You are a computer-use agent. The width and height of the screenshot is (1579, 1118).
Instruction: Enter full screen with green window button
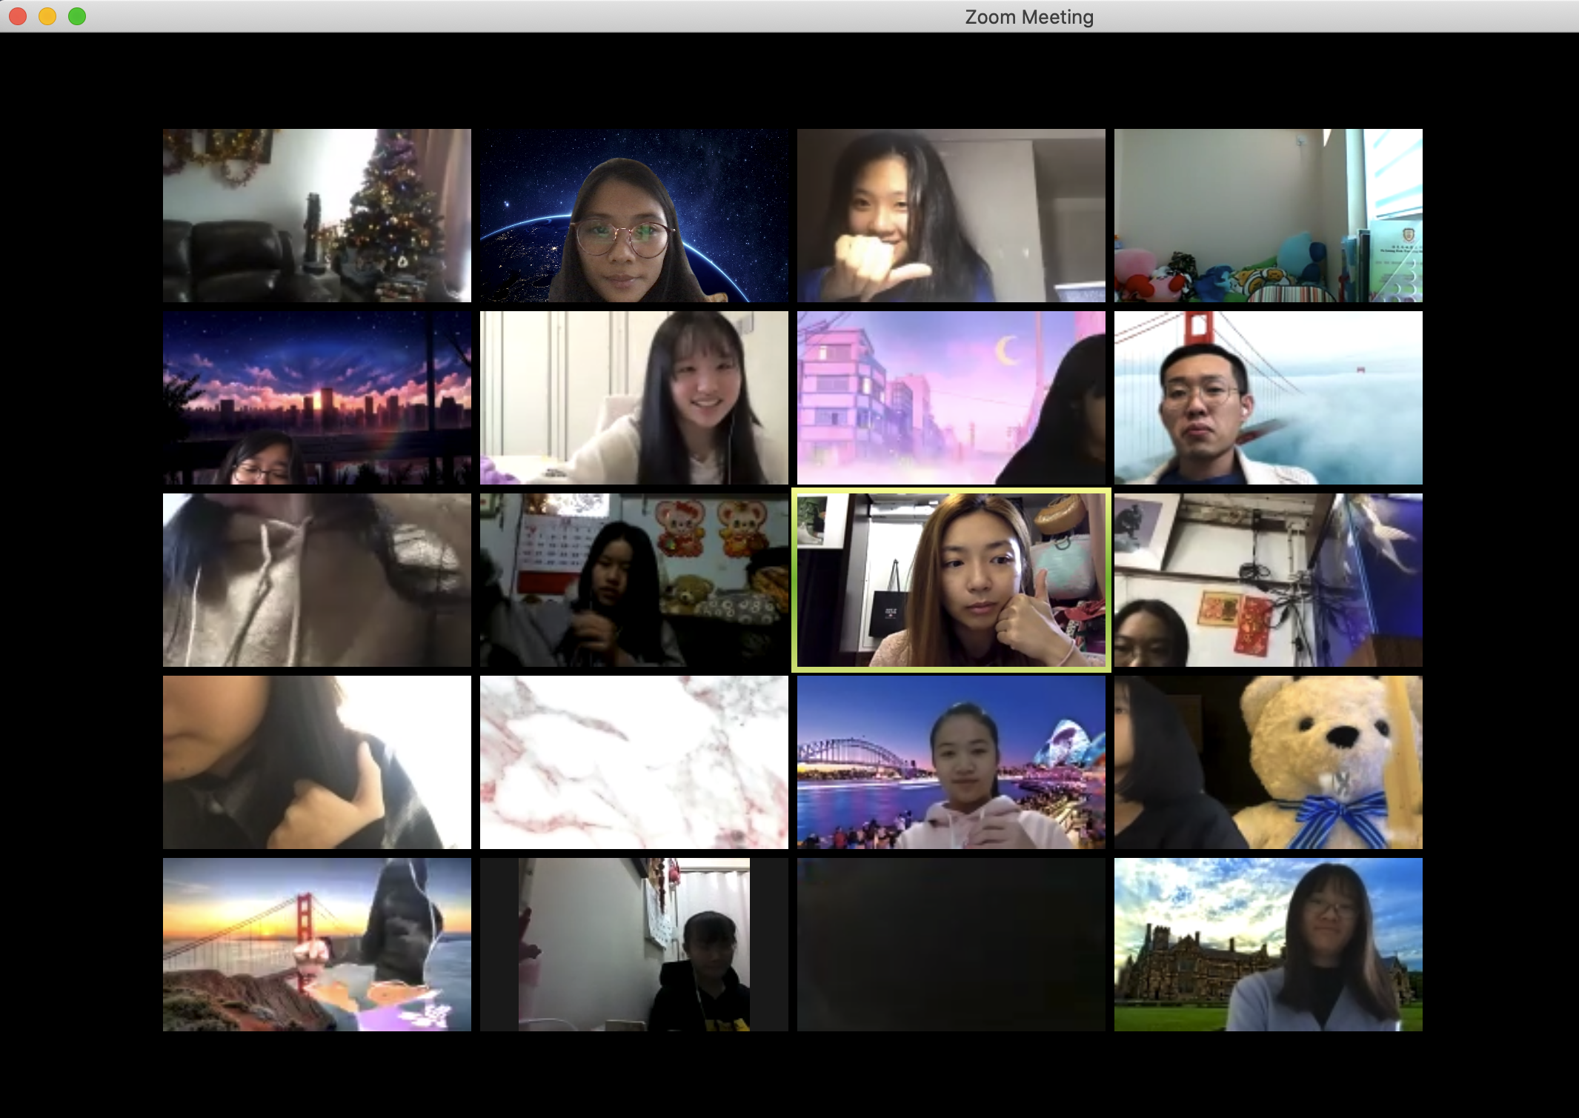77,16
